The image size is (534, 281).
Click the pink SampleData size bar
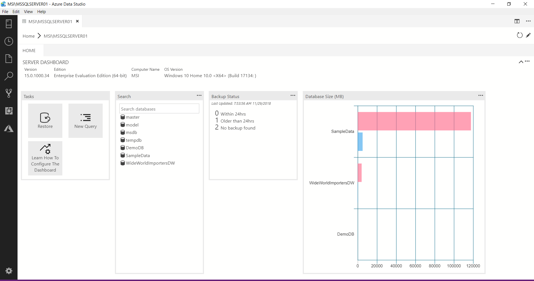tap(414, 121)
